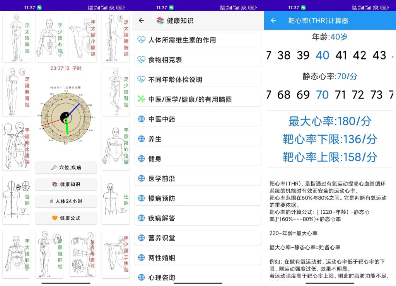The width and height of the screenshot is (396, 286).
Task: Open the 疾病解答 web entry
Action: tap(198, 218)
